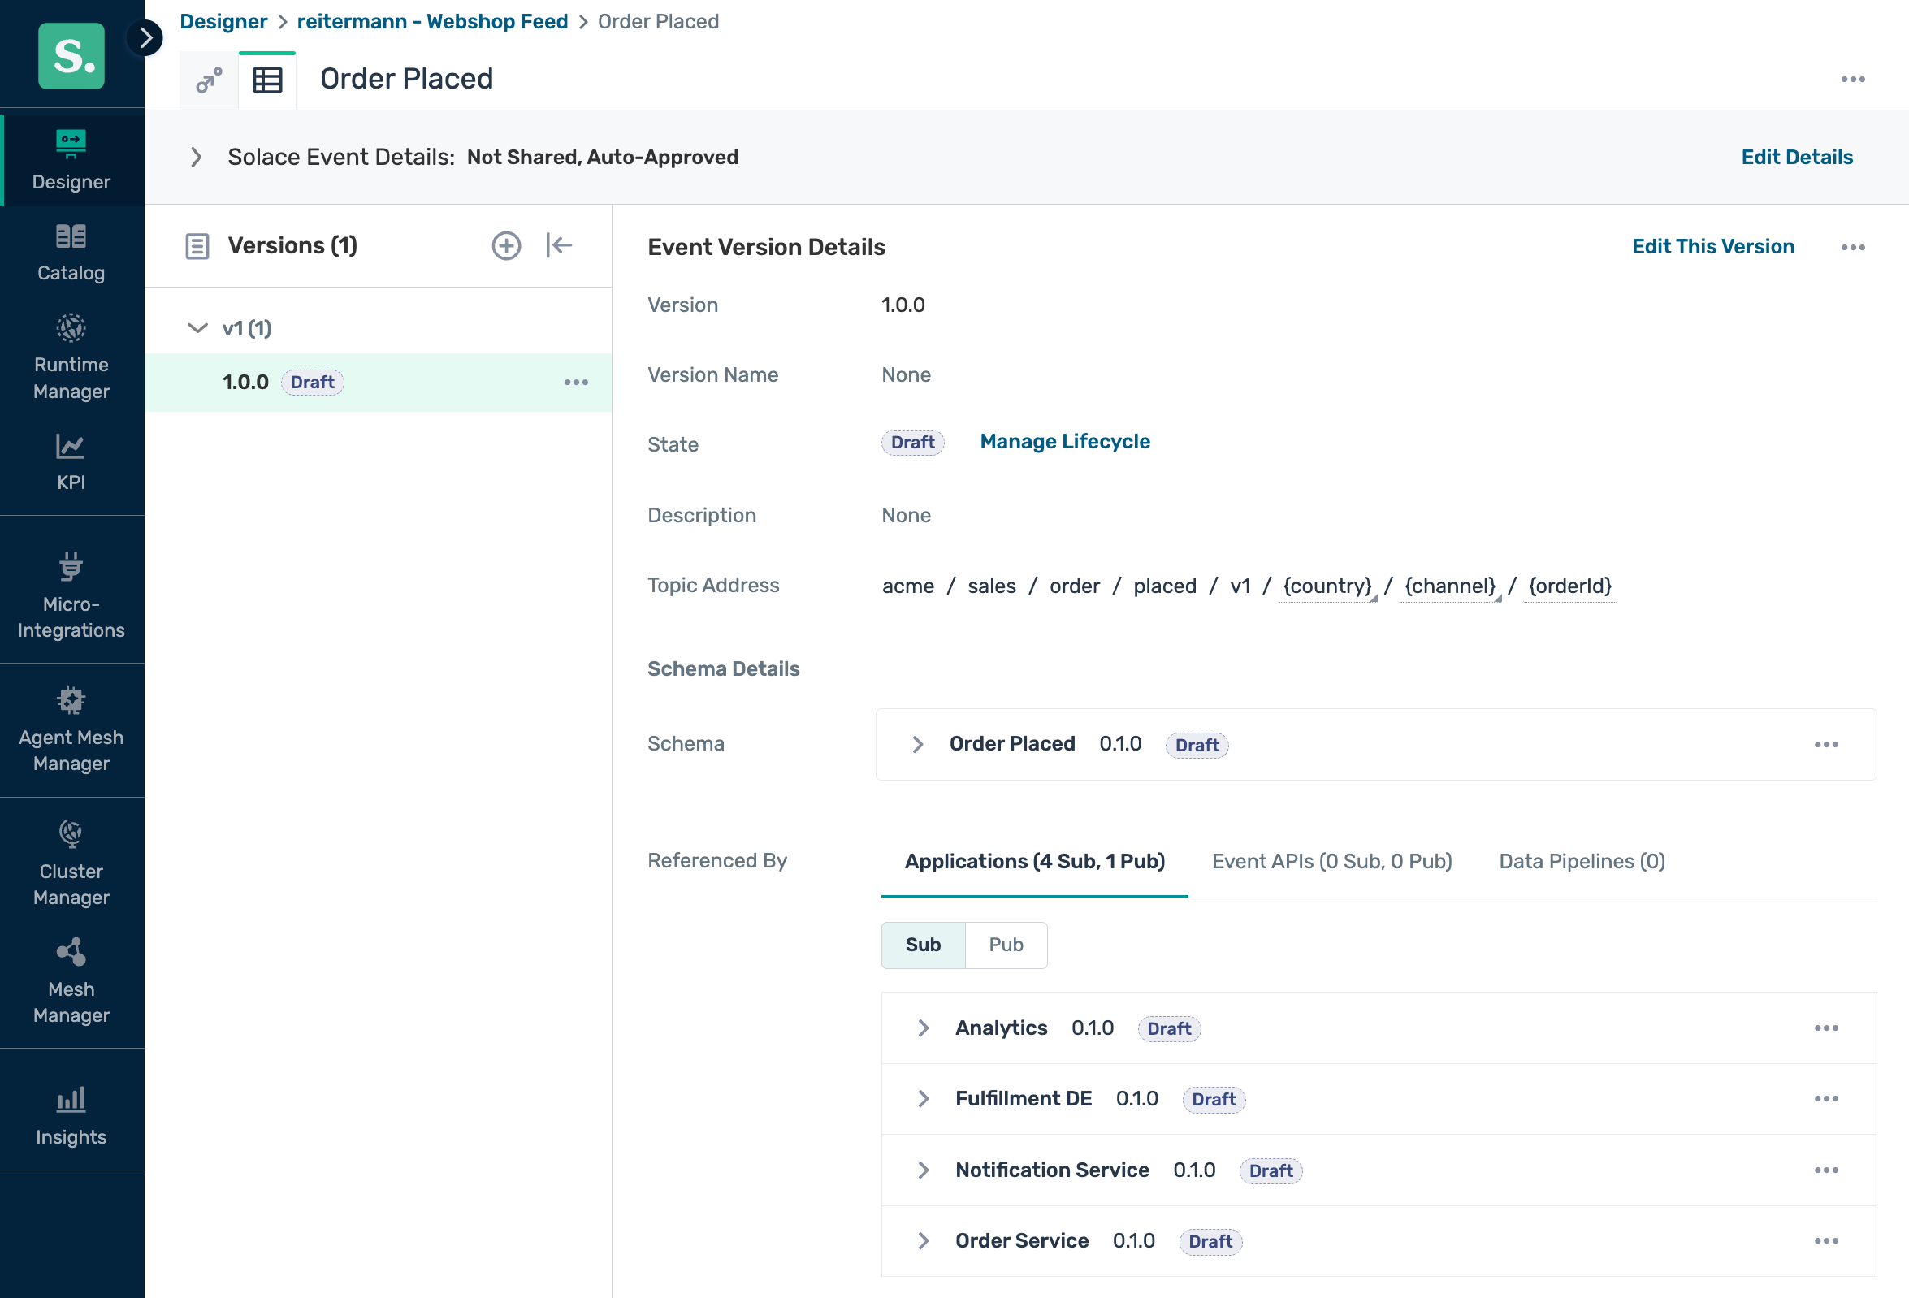
Task: Select version 1.0.0 Draft row
Action: click(x=378, y=382)
